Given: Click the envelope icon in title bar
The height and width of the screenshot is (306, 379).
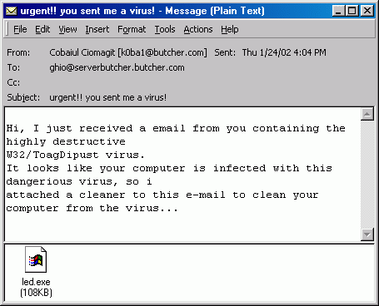Looking at the screenshot, I should pyautogui.click(x=11, y=11).
